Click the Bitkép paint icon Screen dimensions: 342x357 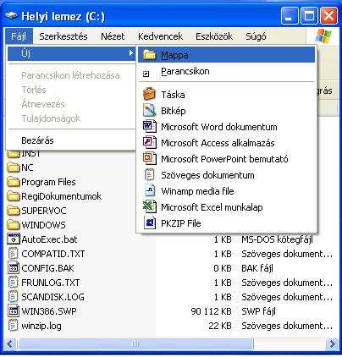[149, 110]
